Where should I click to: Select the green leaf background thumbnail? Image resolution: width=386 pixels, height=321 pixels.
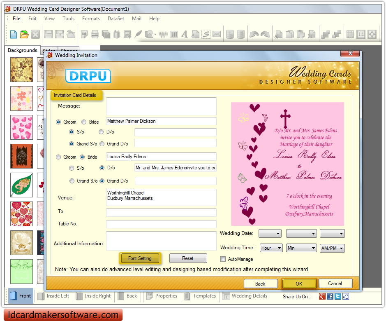click(22, 185)
